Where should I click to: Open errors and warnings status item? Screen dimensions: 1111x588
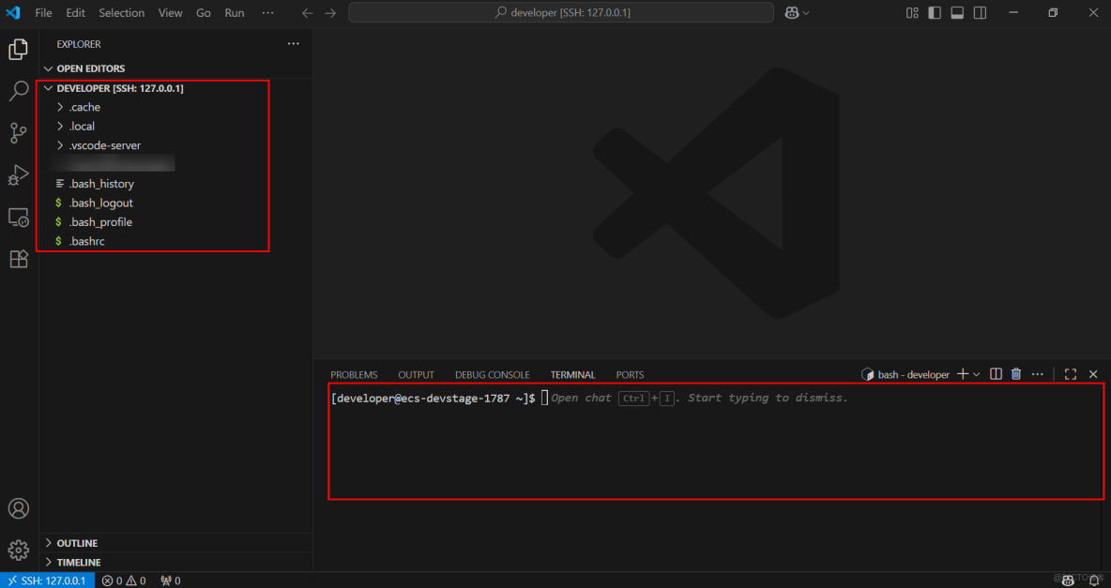(124, 580)
